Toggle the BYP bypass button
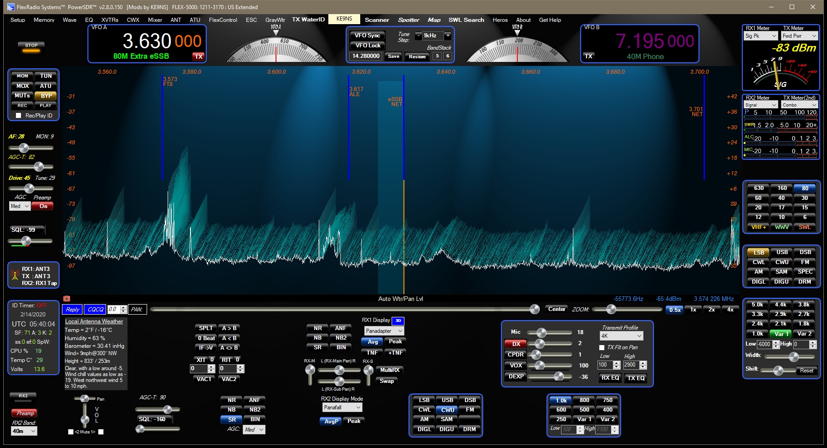 (46, 96)
